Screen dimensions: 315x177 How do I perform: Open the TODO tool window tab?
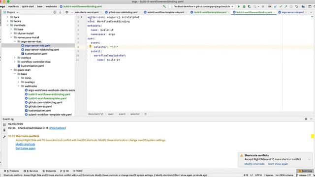tap(78, 171)
